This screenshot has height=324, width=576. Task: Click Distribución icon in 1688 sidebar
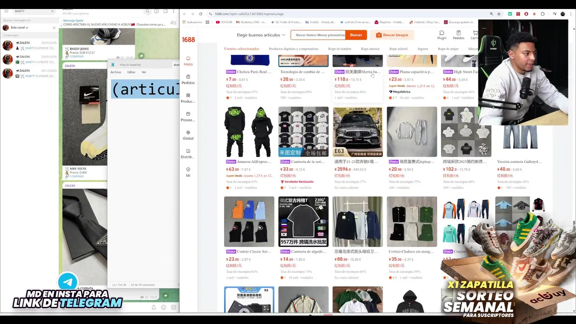[x=188, y=154]
